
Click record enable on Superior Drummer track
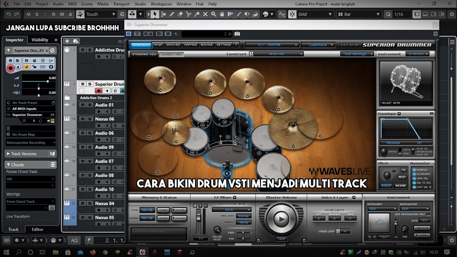click(x=99, y=91)
